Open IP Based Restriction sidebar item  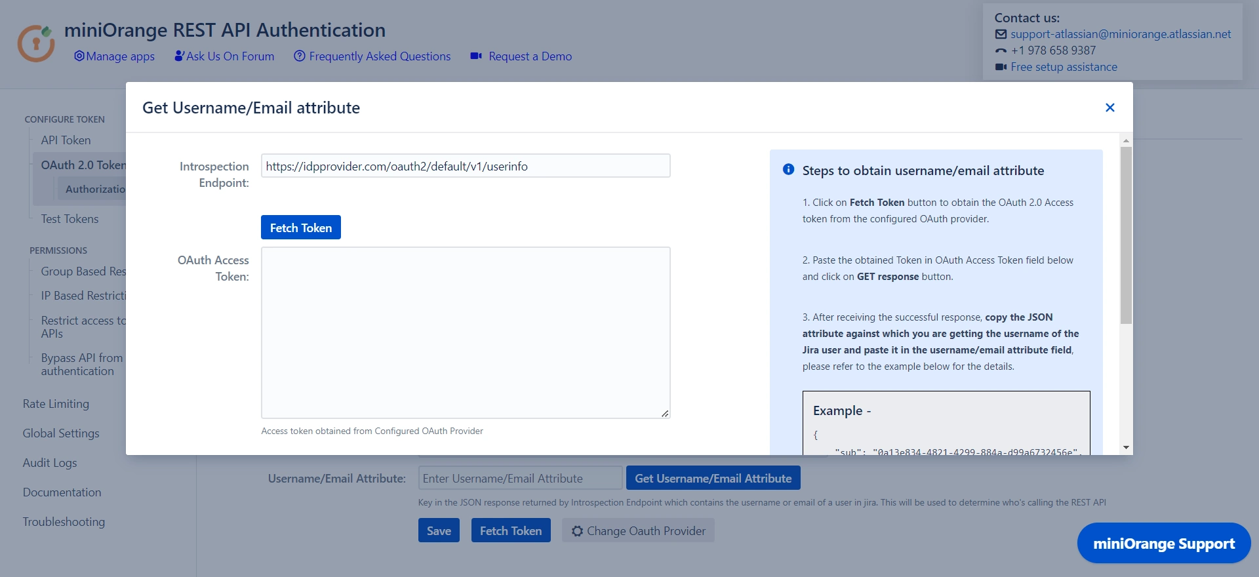(x=83, y=296)
